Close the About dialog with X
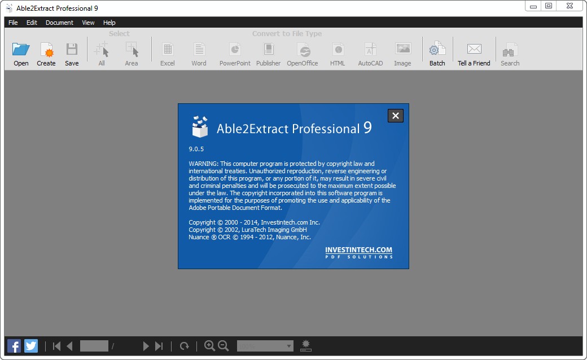The image size is (587, 360). click(396, 116)
